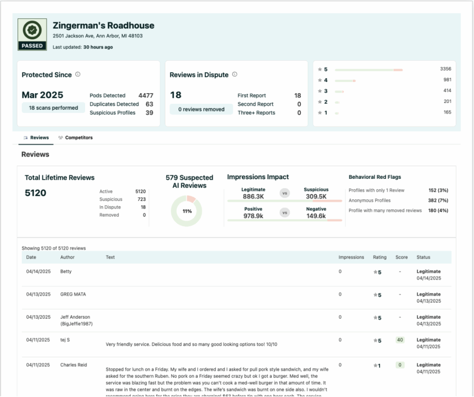
Task: Open the info icon beside Reviews in Dispute
Action: point(235,75)
